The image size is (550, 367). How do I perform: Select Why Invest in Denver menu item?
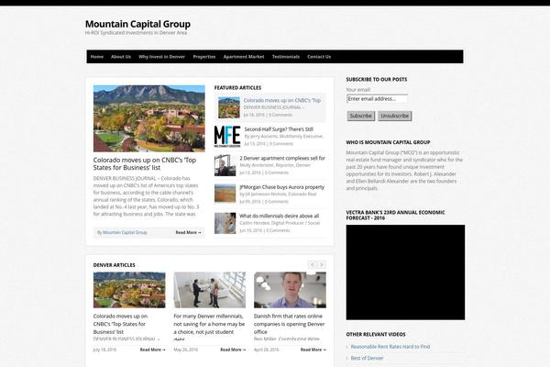(161, 57)
